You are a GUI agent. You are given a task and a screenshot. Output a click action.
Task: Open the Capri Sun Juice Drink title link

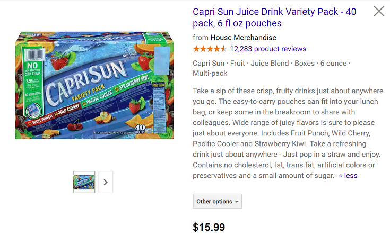click(x=274, y=17)
